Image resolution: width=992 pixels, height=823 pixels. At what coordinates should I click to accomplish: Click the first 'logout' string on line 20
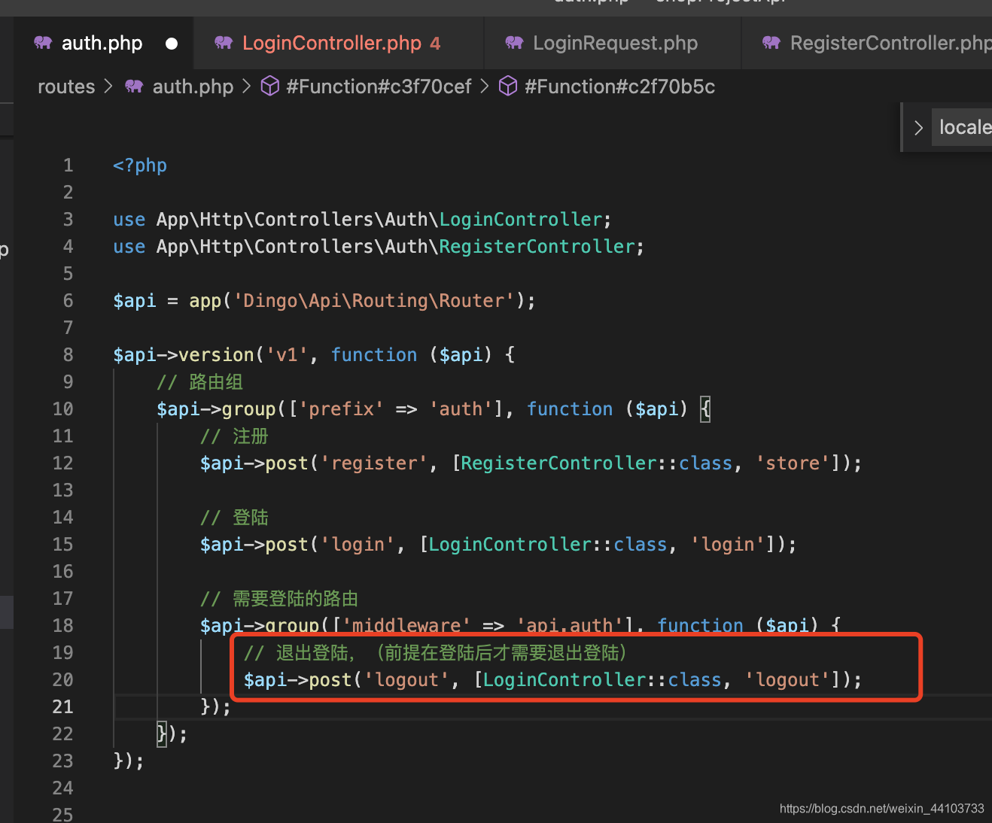406,680
